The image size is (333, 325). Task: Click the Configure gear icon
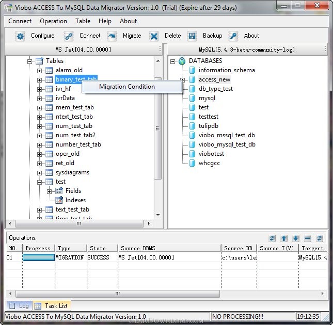point(20,36)
